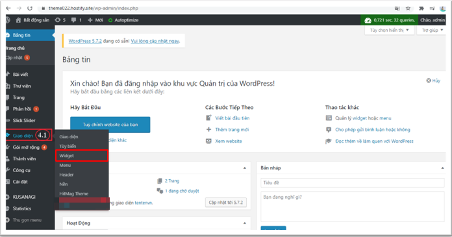
Task: Click Xem website link
Action: point(229,142)
